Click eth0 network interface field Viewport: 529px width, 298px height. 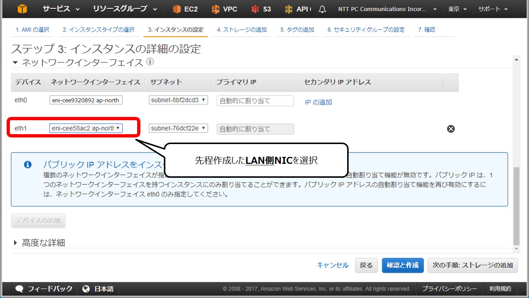pos(86,100)
